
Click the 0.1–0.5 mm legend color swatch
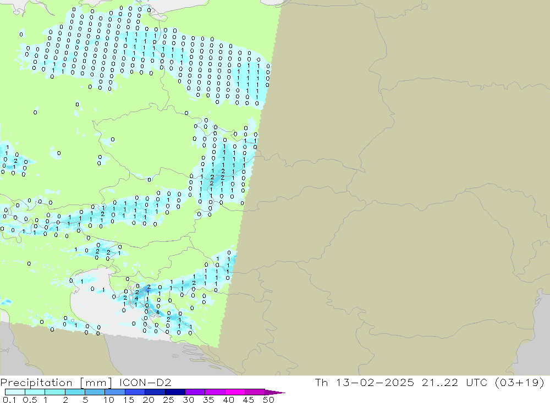(x=15, y=392)
